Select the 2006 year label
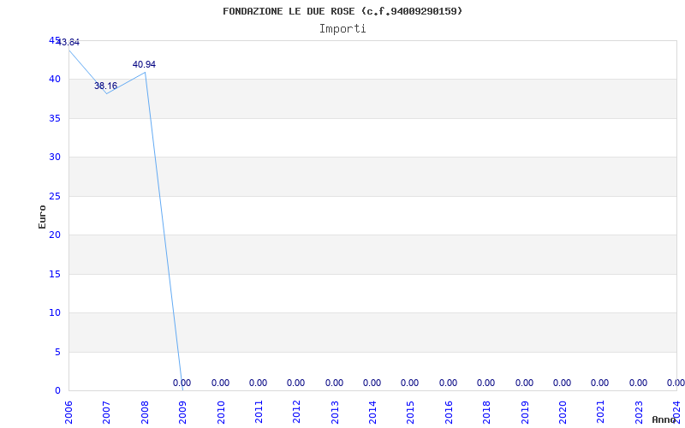This screenshot has height=428, width=685. [x=68, y=412]
